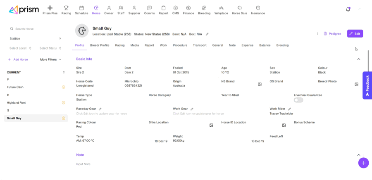Collapse the Note section chevron
The height and width of the screenshot is (180, 372).
click(x=358, y=155)
